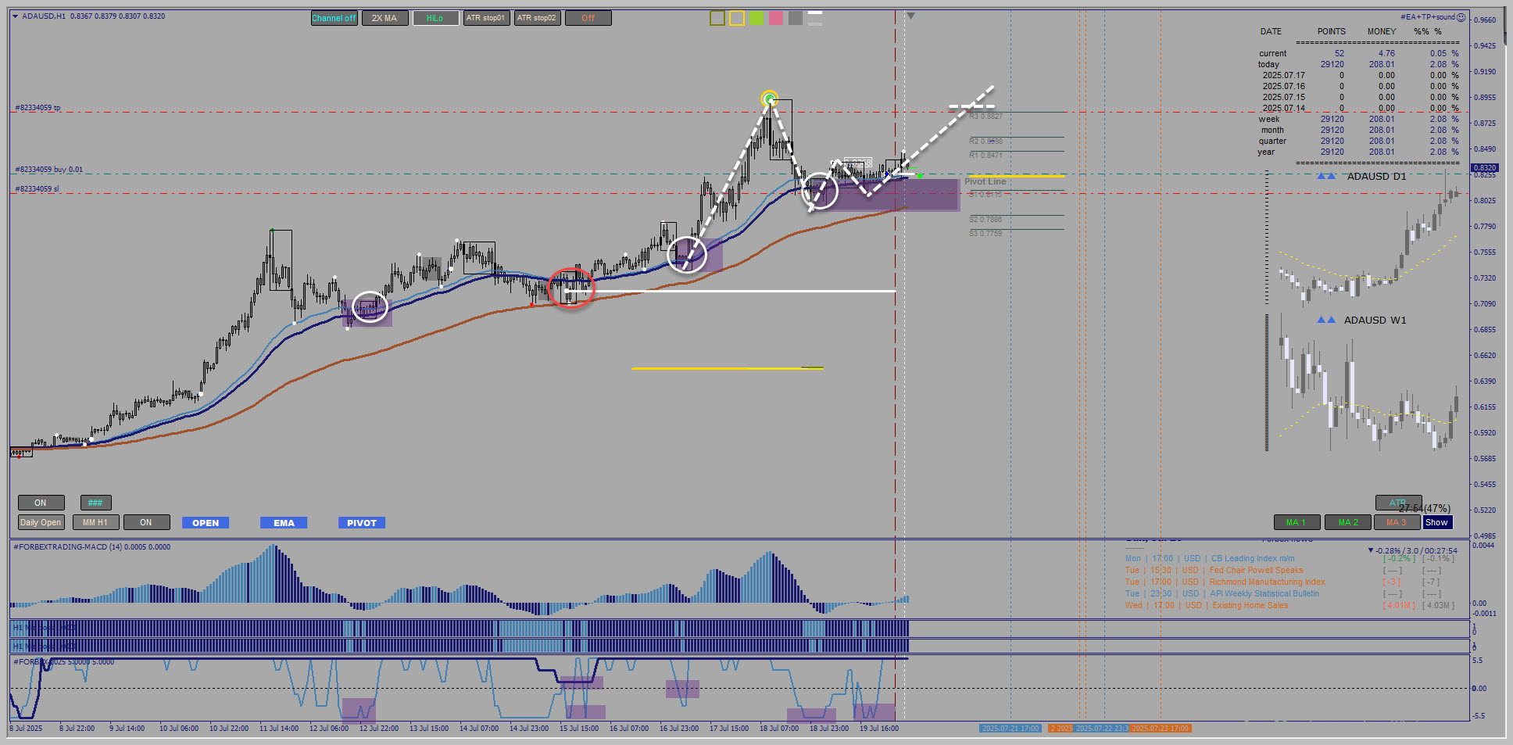Collapse the news panel triangle arrow

click(x=1371, y=550)
